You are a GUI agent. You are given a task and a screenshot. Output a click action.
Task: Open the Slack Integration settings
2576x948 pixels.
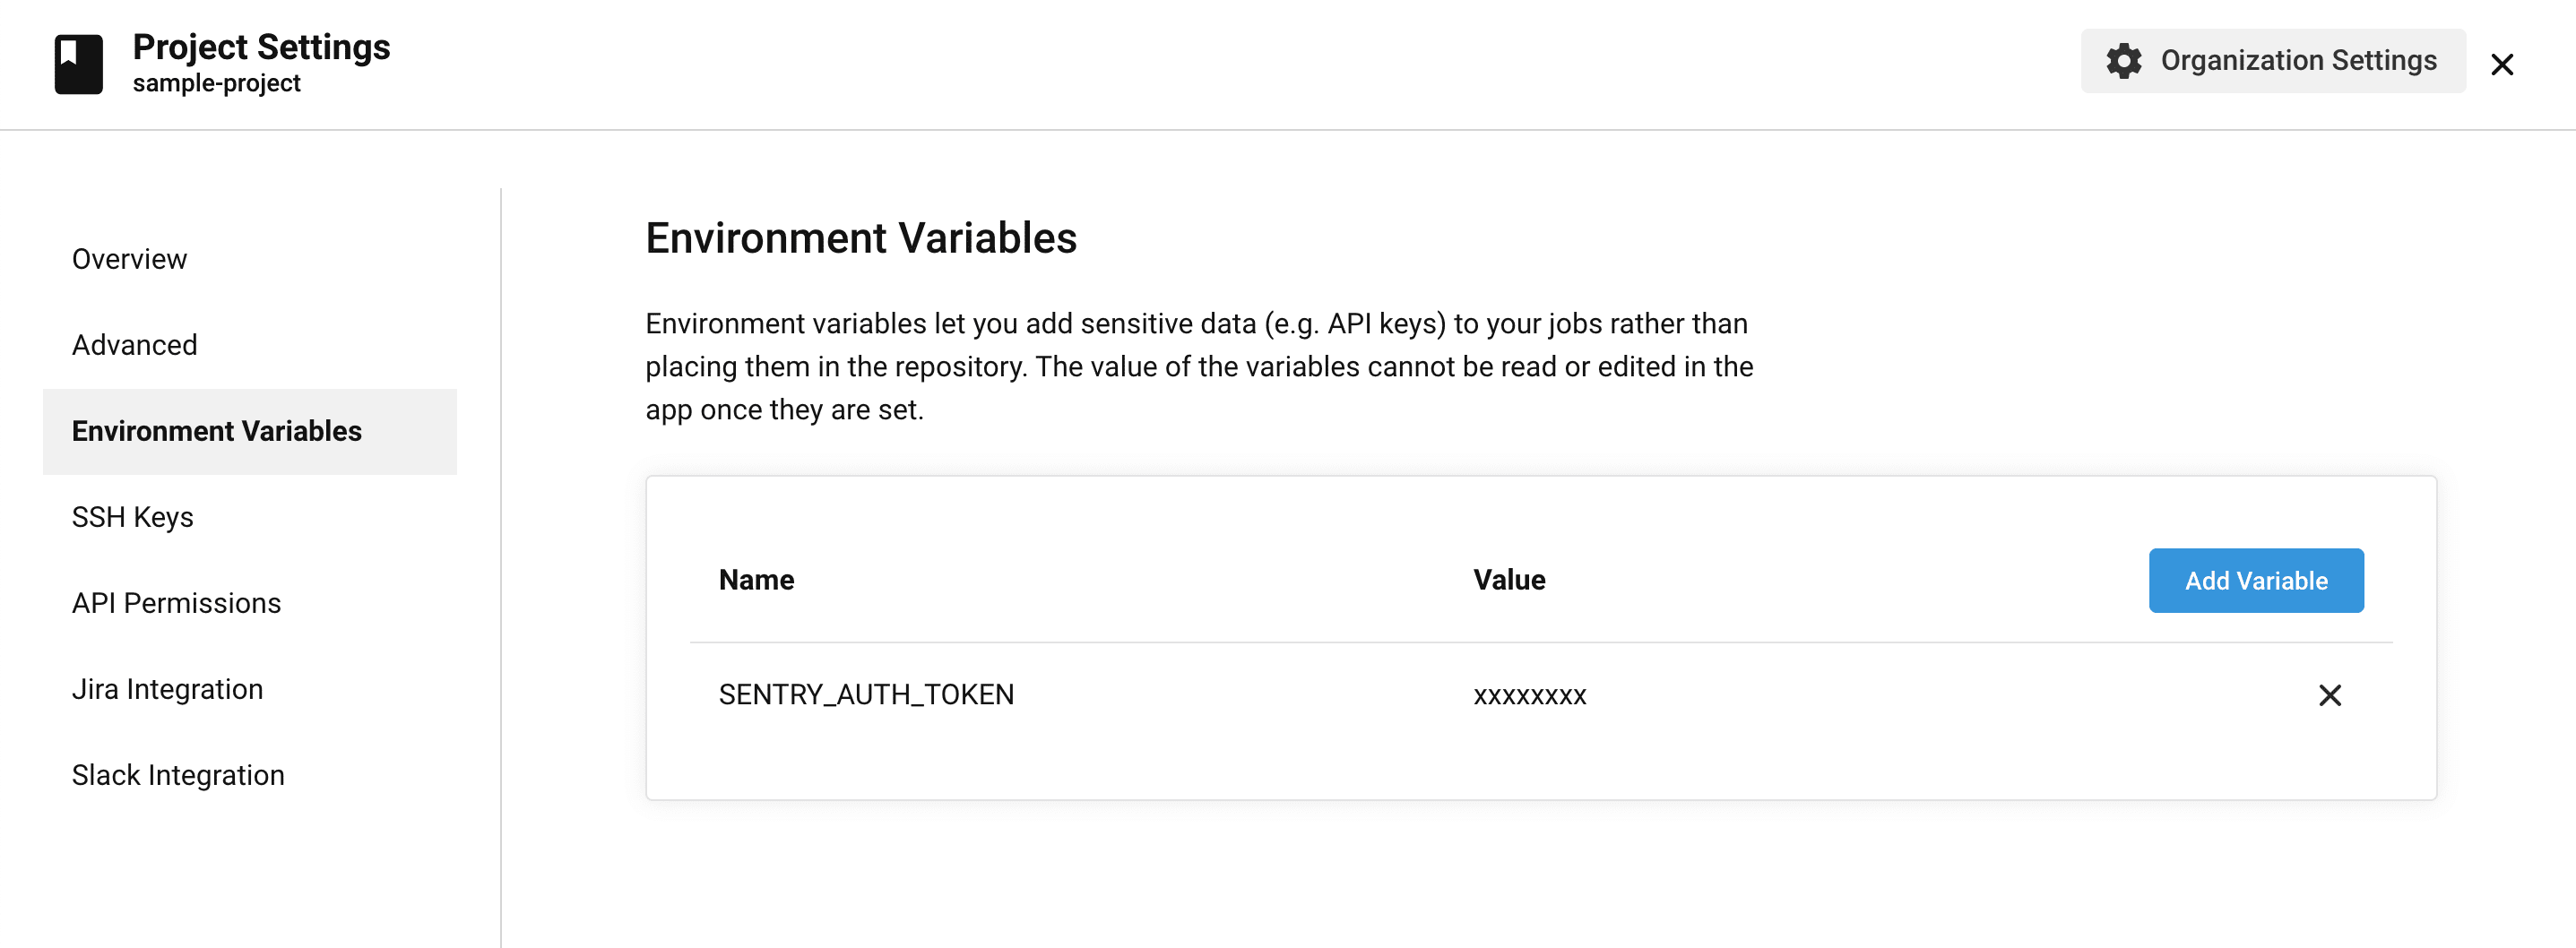(178, 774)
